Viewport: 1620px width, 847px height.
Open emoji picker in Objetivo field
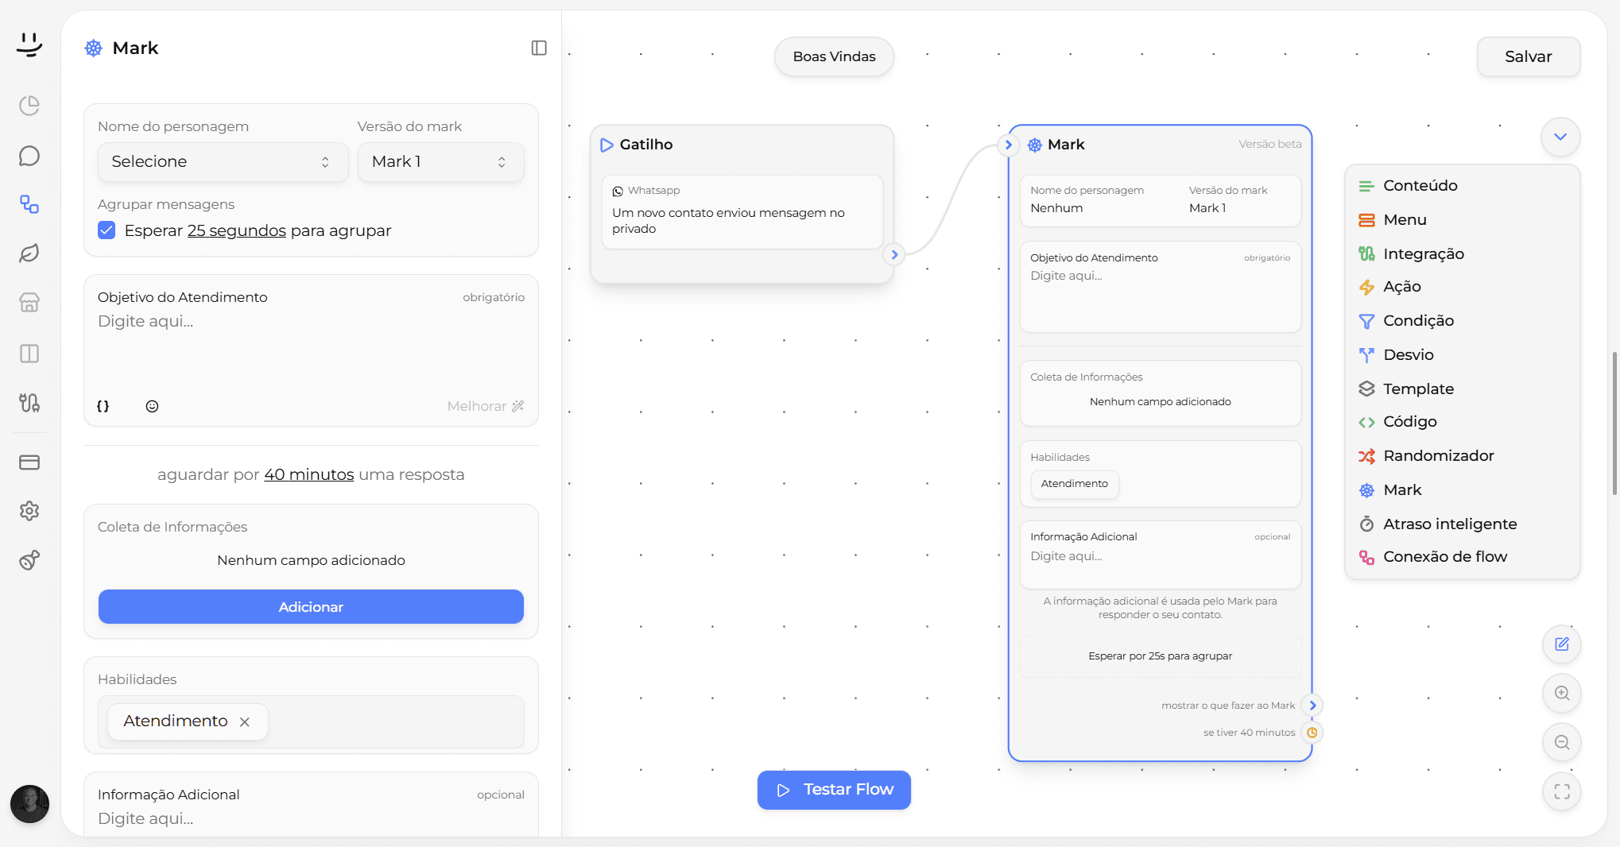152,406
